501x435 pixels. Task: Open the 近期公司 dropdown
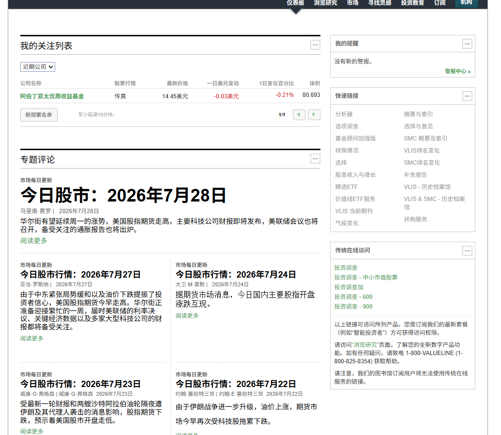click(38, 67)
